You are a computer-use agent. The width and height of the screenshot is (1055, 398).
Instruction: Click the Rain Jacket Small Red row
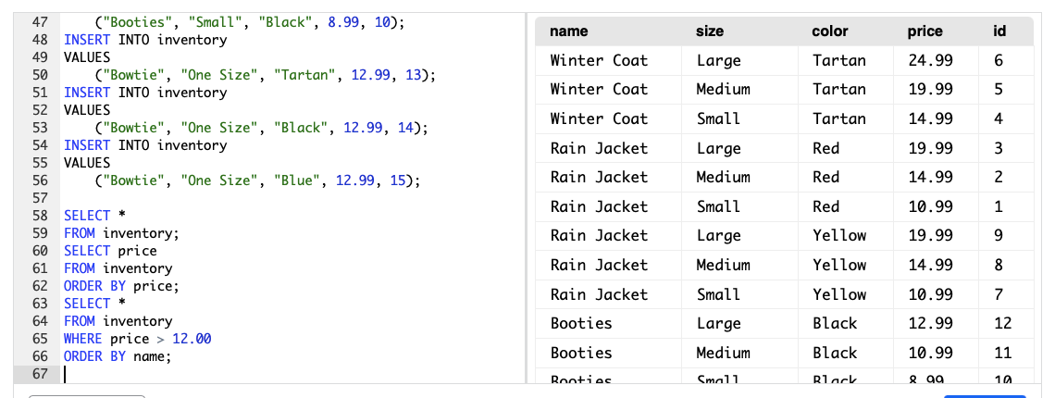tap(599, 206)
